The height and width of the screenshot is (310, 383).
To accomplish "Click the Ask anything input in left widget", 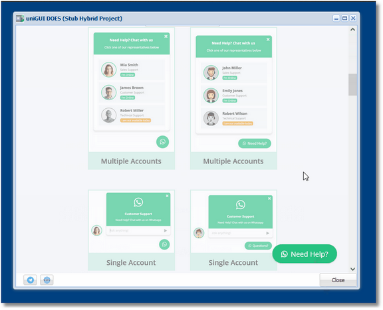I will 135,230.
